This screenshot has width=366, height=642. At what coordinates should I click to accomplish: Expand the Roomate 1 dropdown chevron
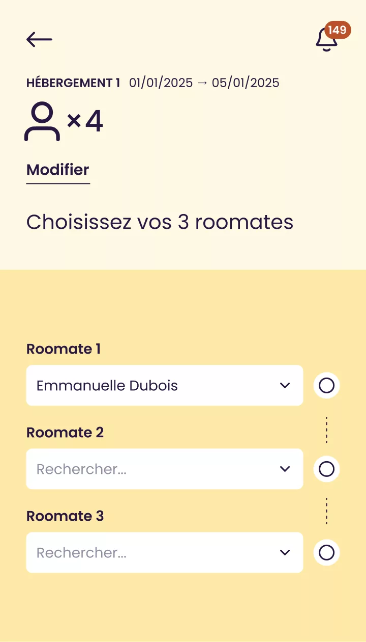coord(285,385)
